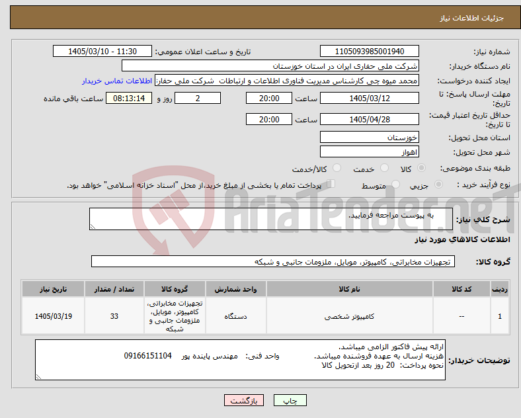
Task: Click the buyer organization name field
Action: (270, 65)
